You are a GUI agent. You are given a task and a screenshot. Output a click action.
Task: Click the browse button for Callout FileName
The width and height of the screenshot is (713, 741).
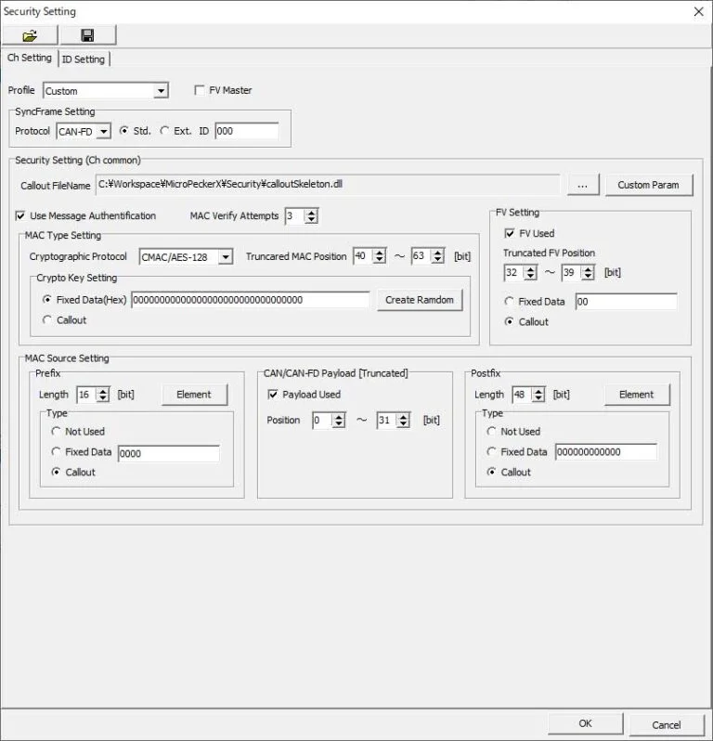pos(582,185)
